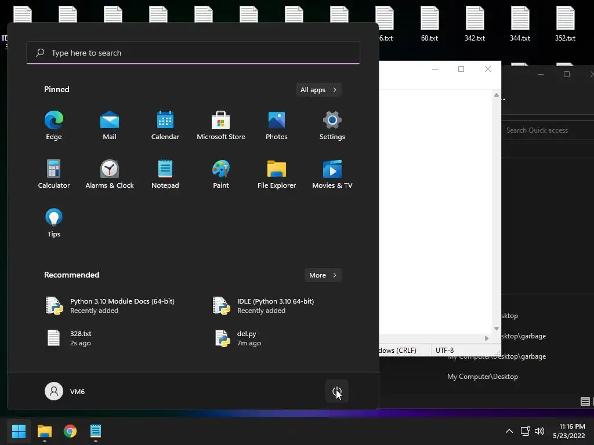
Task: Minimize the Notepad window
Action: coord(435,69)
